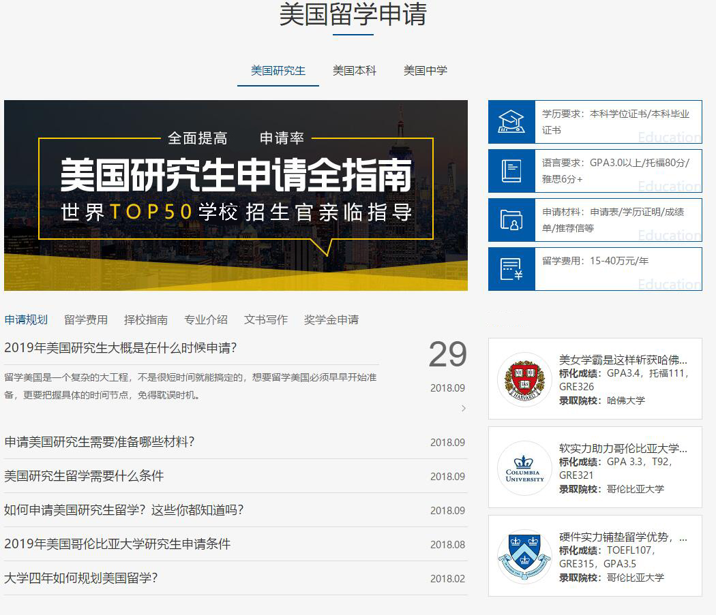Click the book icon for language requirements
This screenshot has height=615, width=716.
click(511, 171)
